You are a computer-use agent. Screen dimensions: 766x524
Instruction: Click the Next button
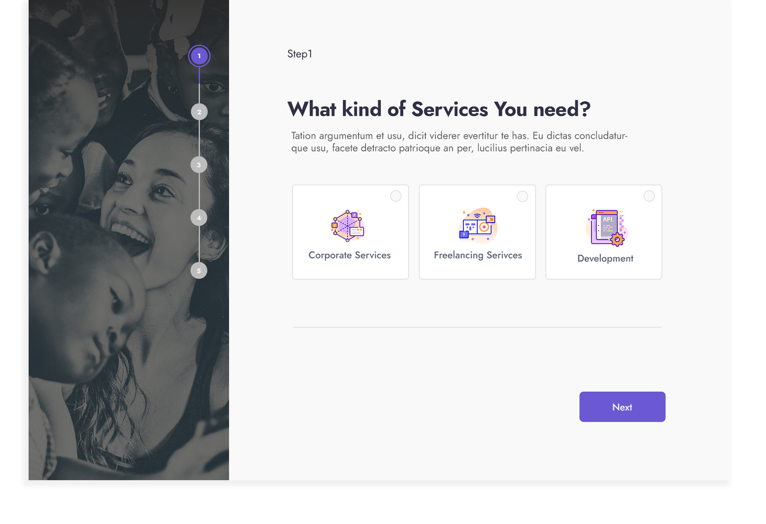pos(622,407)
